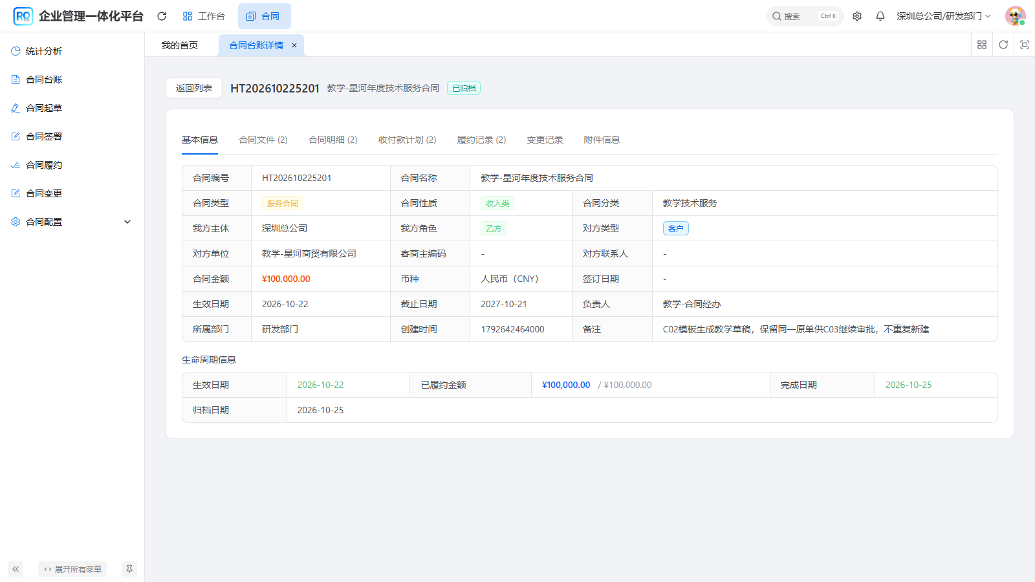Click 展开所有菜单 button

pos(72,569)
